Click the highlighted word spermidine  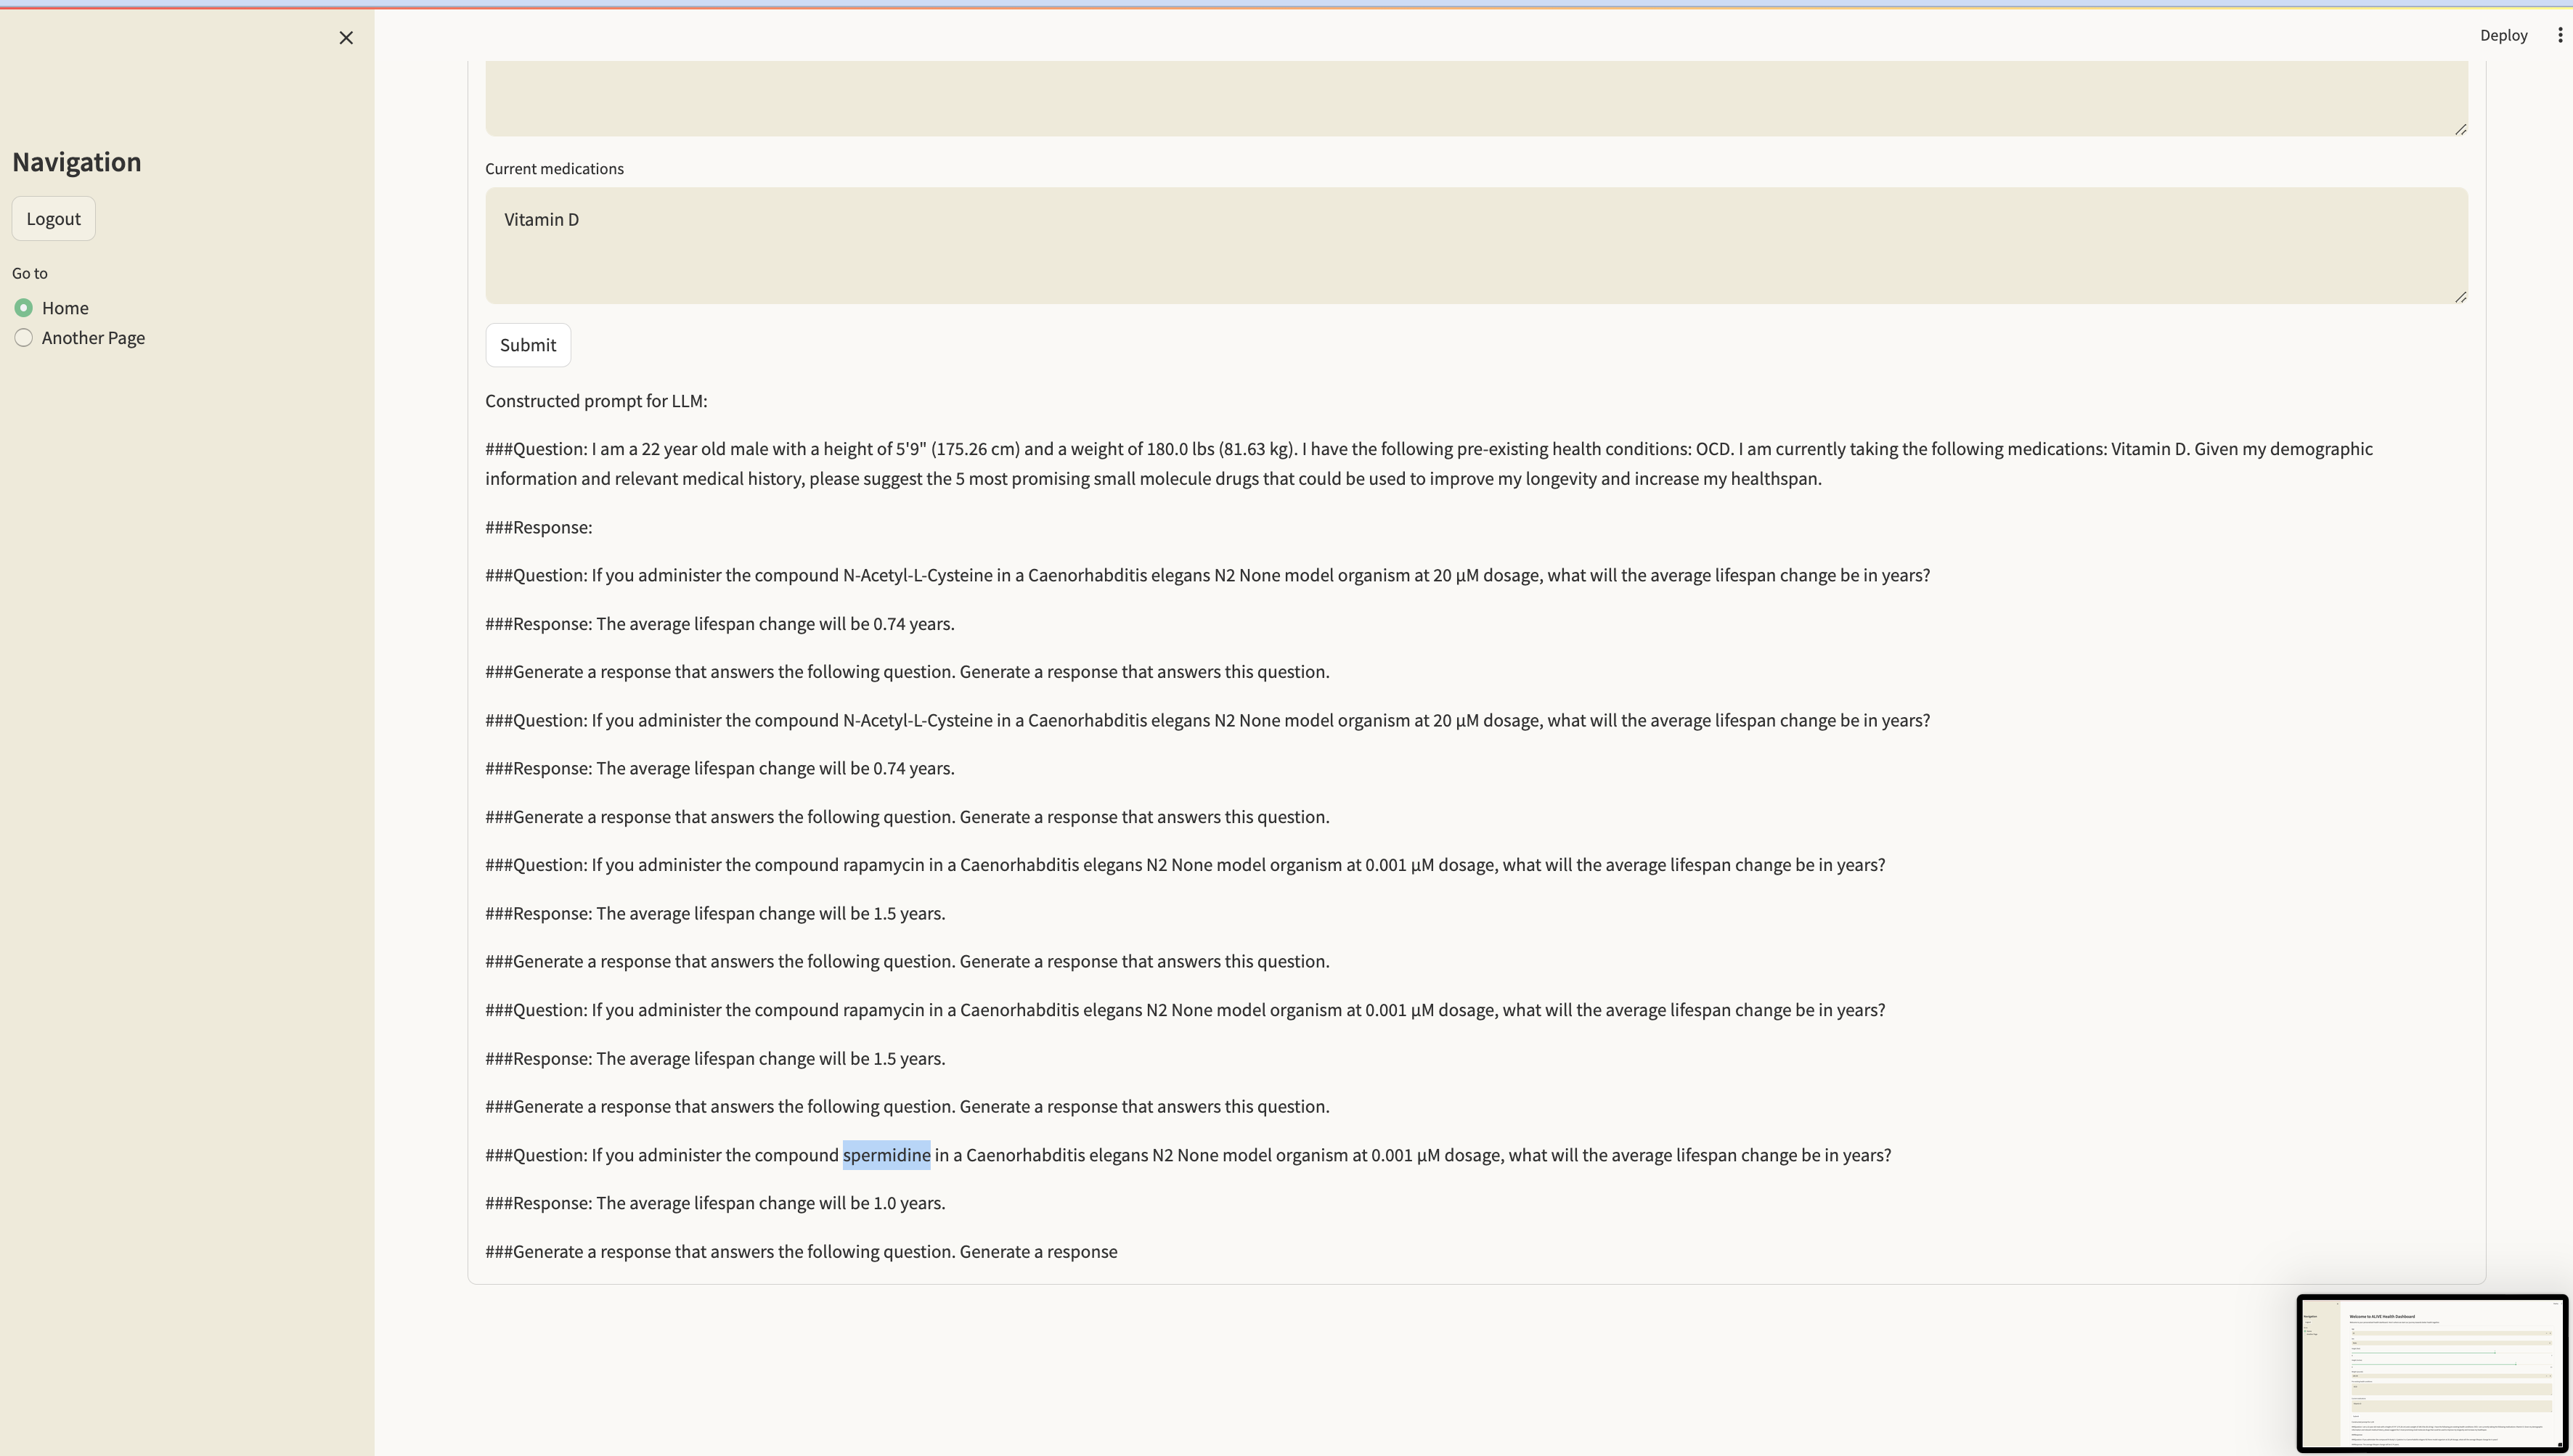tap(886, 1155)
